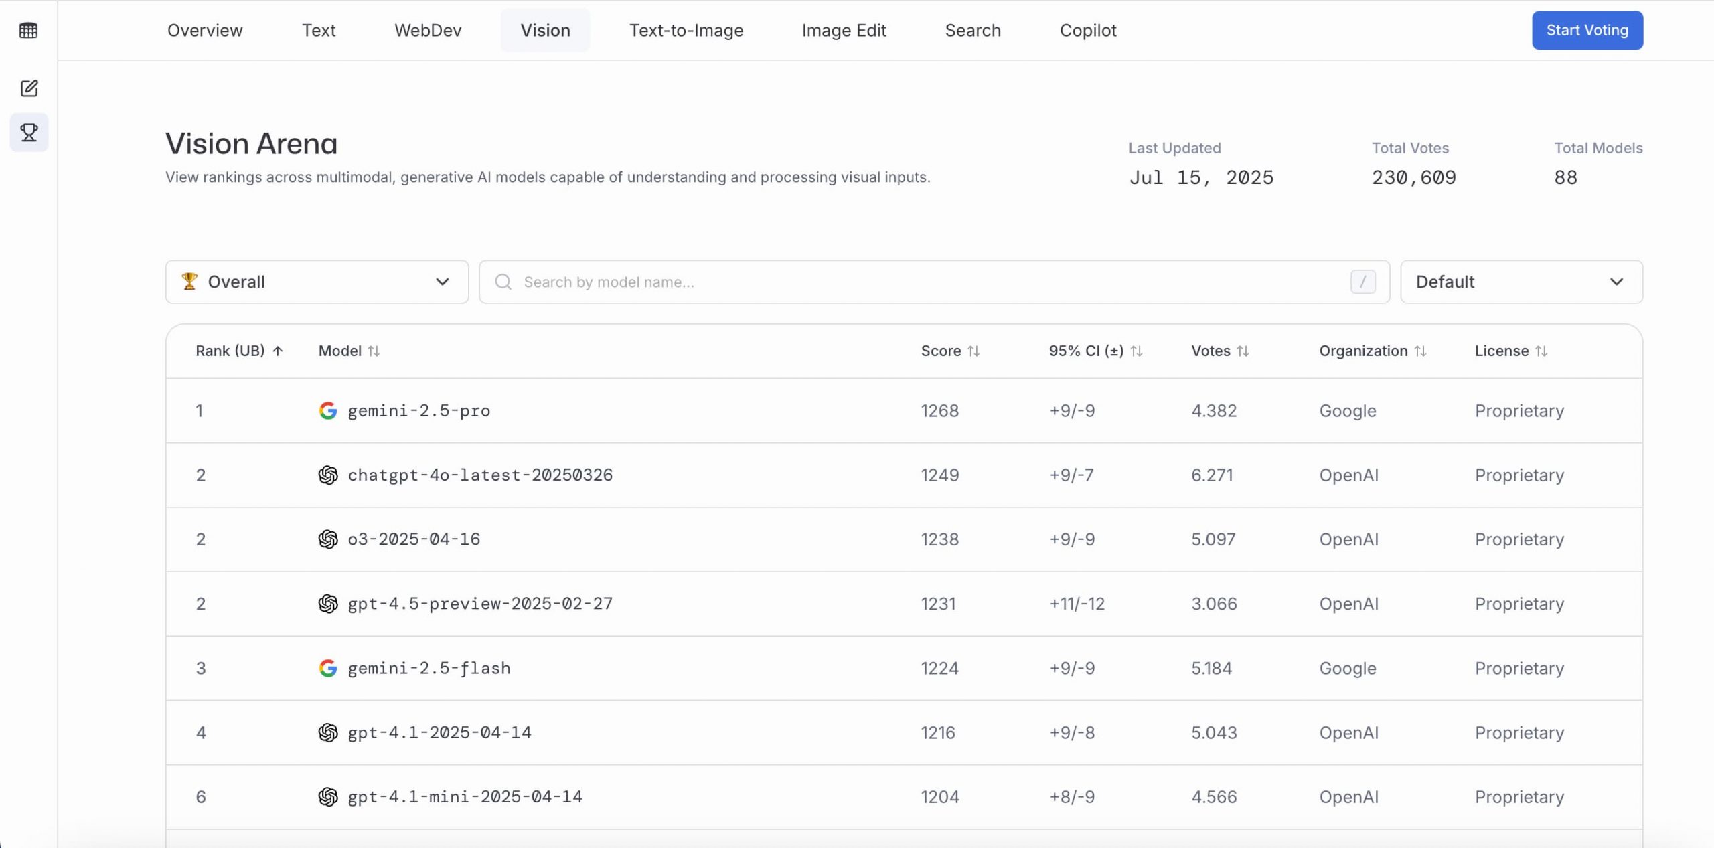Sort by Organization column arrows
The width and height of the screenshot is (1714, 848).
pos(1420,351)
